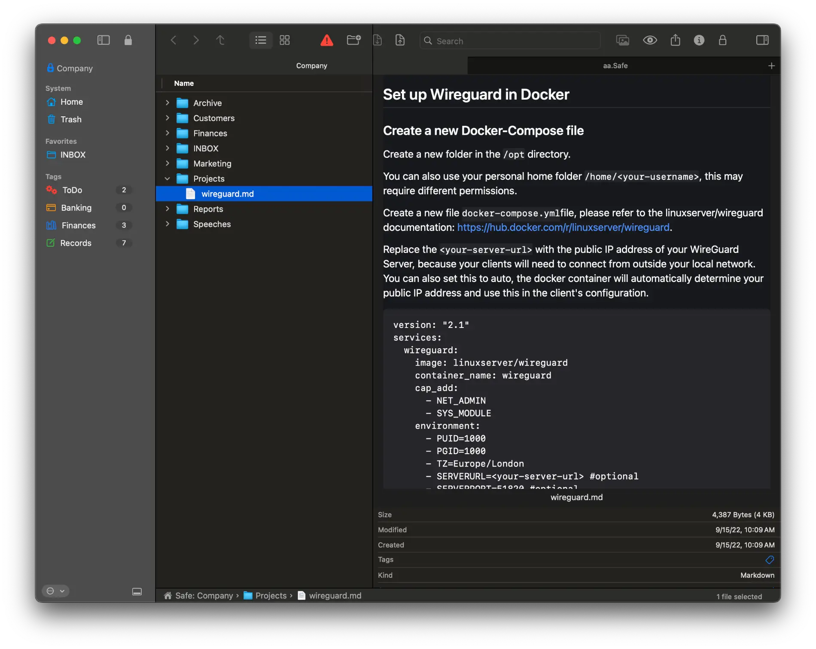Expand the Archive folder
The image size is (816, 649).
(167, 103)
